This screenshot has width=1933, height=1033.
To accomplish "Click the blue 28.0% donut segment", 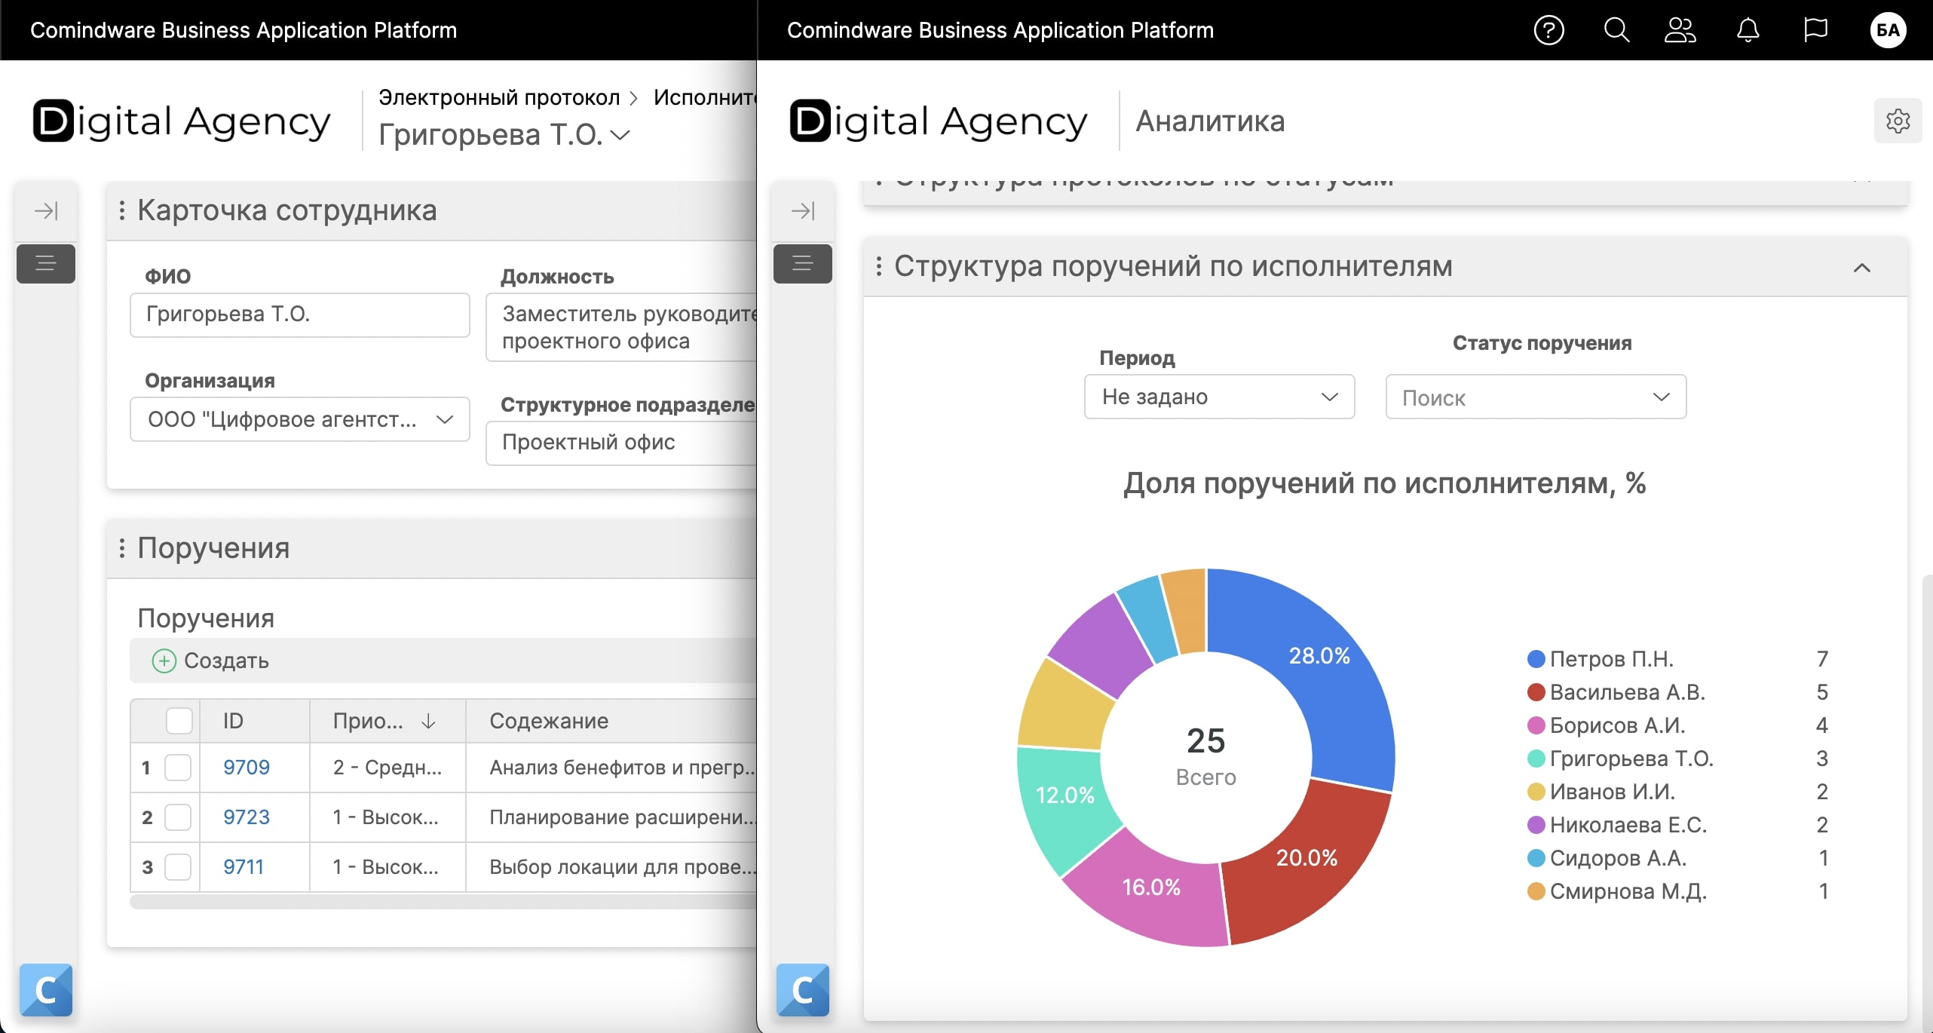I will [1319, 656].
